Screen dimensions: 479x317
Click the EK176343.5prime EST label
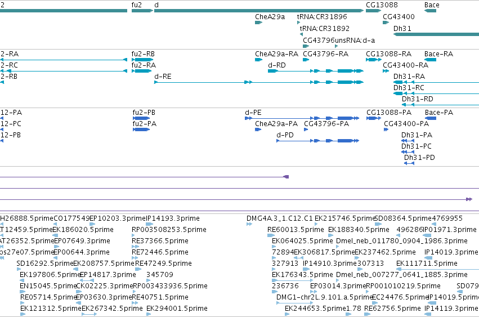pos(302,275)
